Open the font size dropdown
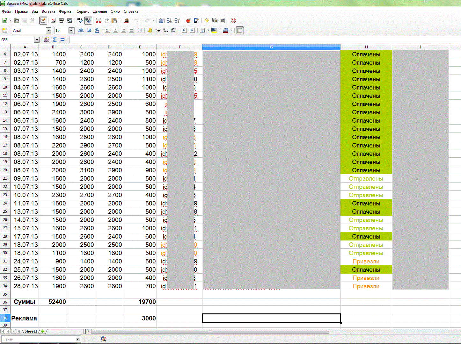The width and height of the screenshot is (461, 344). pos(71,31)
